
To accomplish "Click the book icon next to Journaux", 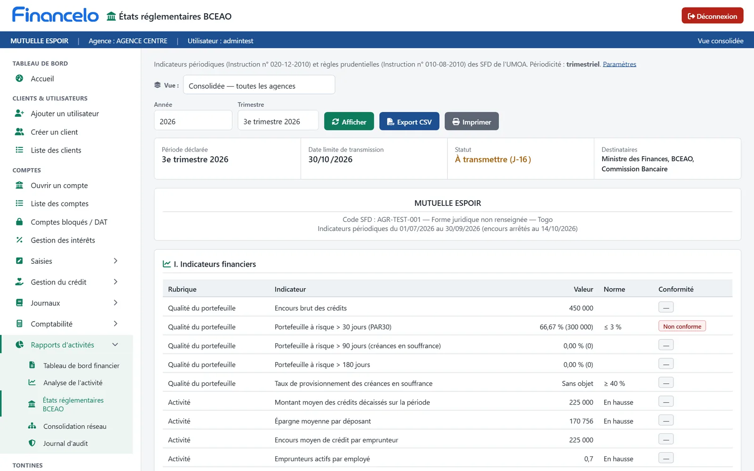I will [19, 303].
